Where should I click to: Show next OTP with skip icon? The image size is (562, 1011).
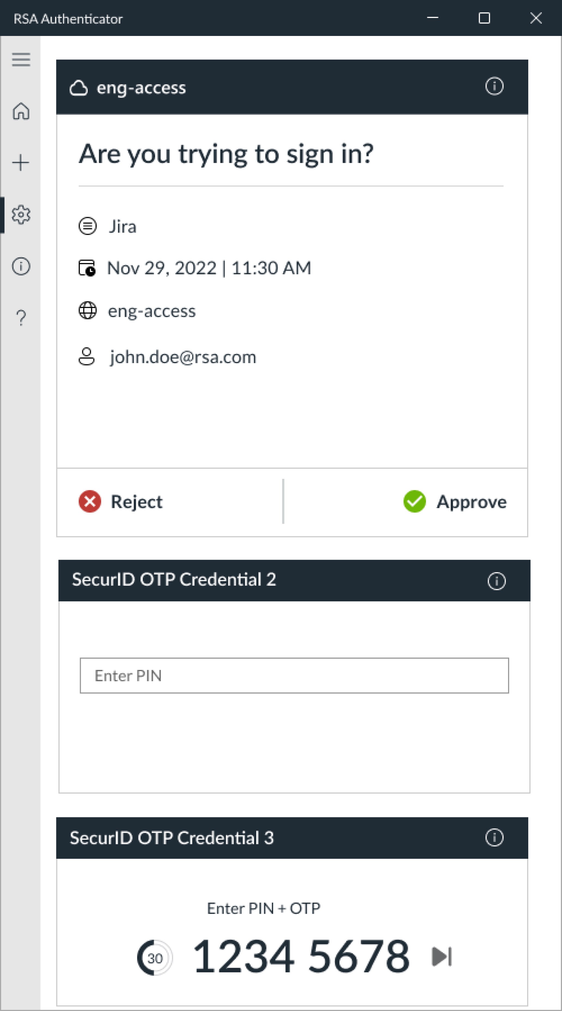[442, 957]
